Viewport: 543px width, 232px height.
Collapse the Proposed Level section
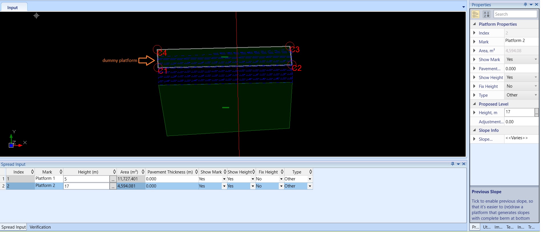(x=474, y=104)
